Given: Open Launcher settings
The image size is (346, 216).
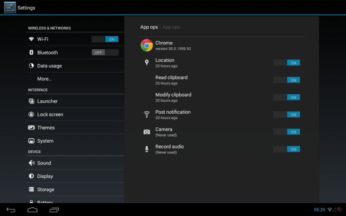Looking at the screenshot, I should click(x=75, y=101).
